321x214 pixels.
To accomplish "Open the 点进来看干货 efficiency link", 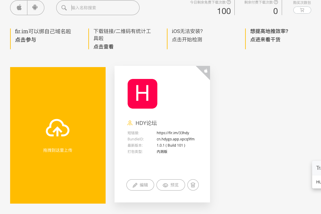I will (x=265, y=39).
